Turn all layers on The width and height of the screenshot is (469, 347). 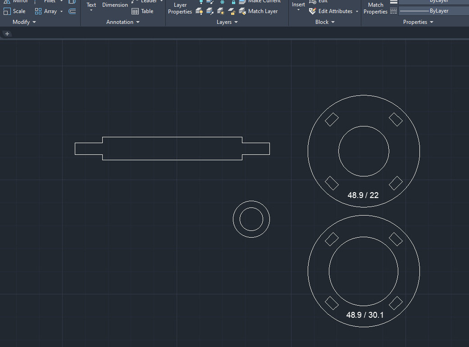coord(199,11)
